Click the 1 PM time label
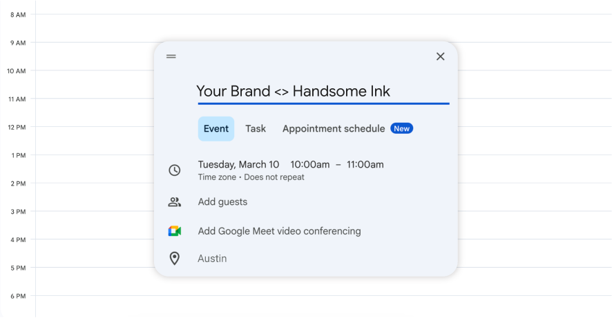The height and width of the screenshot is (318, 612). point(19,155)
